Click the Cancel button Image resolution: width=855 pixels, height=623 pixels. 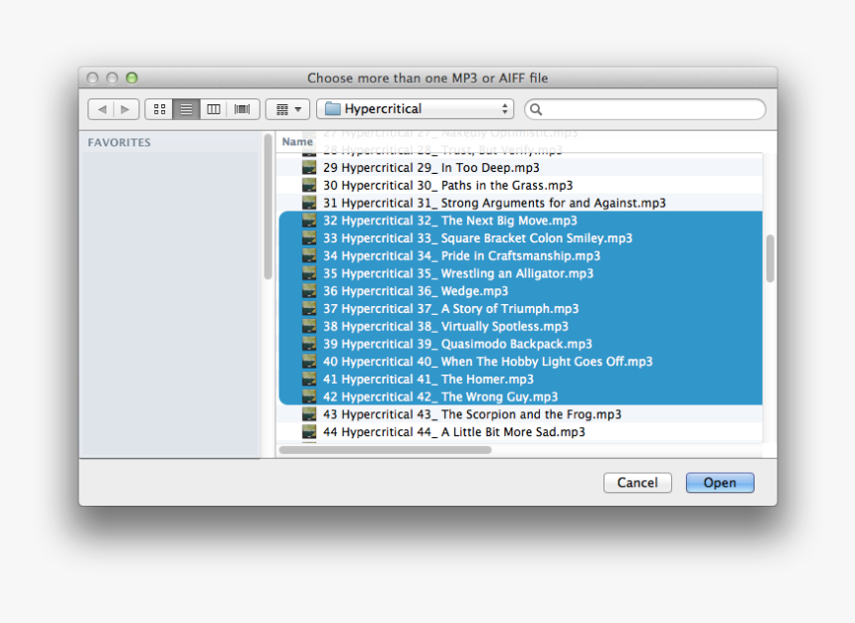(637, 483)
